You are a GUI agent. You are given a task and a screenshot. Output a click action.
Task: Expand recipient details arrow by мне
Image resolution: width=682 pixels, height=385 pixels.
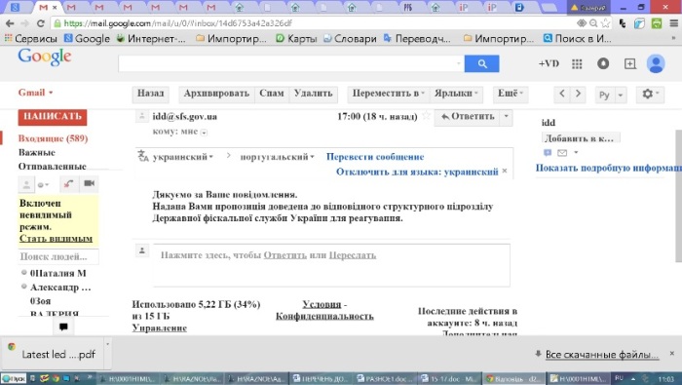204,133
